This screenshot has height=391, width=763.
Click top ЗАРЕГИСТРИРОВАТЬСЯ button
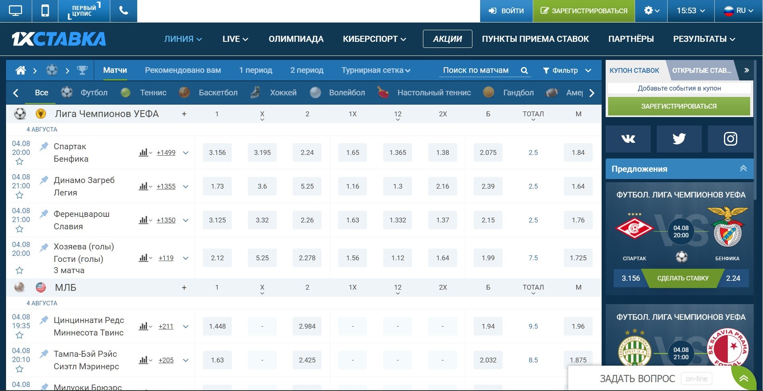click(584, 11)
